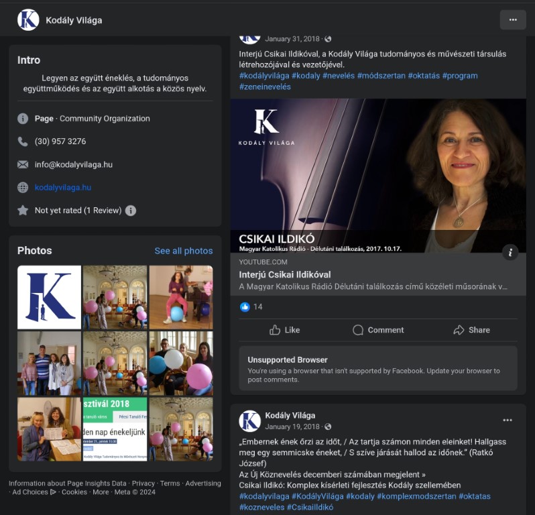535x515 pixels.
Task: Open the Advertising footer link
Action: [203, 483]
